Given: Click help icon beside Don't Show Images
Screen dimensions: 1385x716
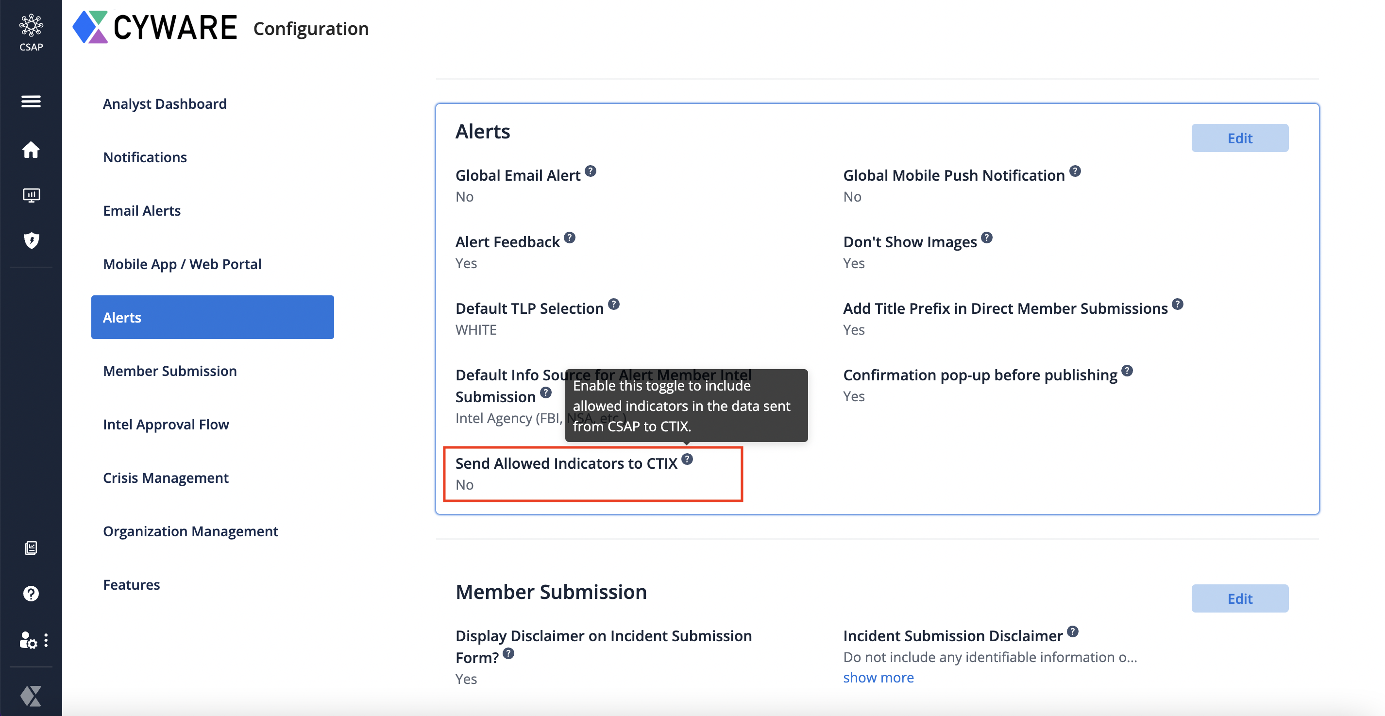Looking at the screenshot, I should point(986,238).
